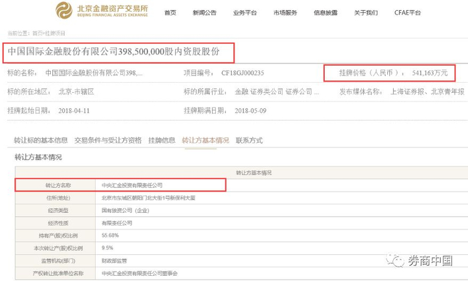Viewport: 468px width, 281px height.
Task: Click the 监管机构(部门) label cell
Action: click(x=55, y=261)
